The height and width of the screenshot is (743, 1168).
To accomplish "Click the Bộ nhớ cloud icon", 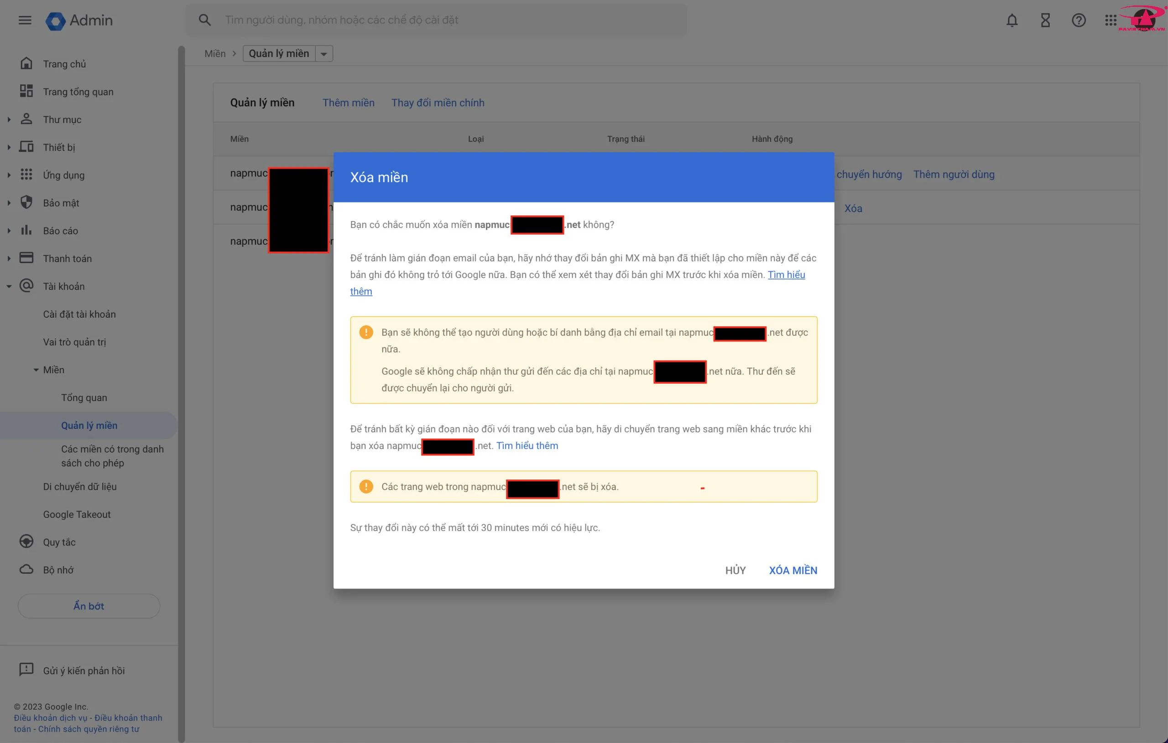I will (x=26, y=569).
